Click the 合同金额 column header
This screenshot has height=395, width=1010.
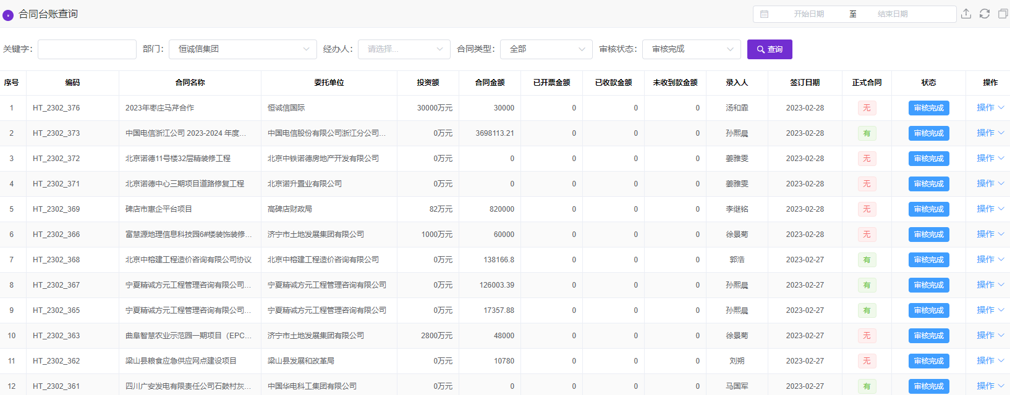490,83
